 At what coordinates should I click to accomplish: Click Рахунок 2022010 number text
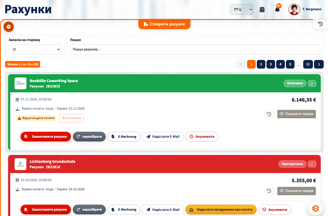point(45,167)
